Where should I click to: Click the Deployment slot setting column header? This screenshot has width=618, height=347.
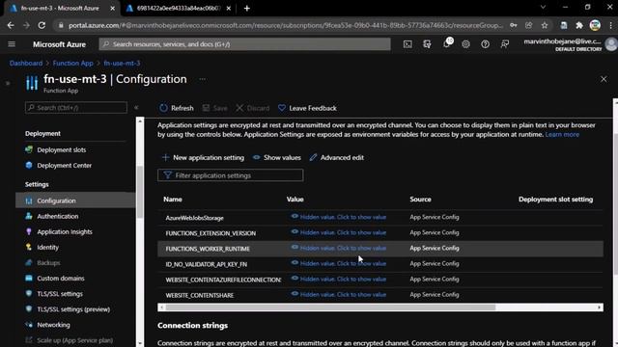click(555, 200)
